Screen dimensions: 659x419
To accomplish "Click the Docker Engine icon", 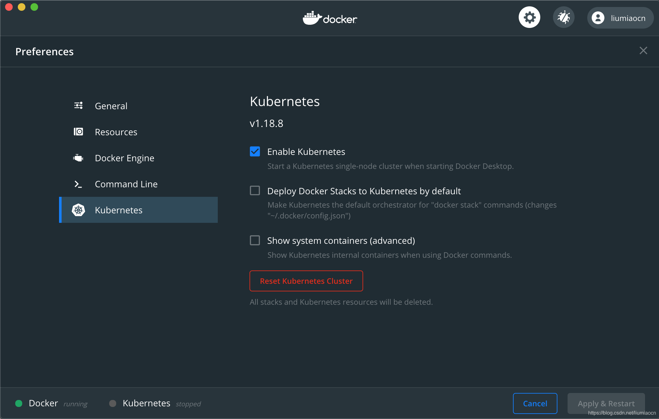I will pos(78,158).
